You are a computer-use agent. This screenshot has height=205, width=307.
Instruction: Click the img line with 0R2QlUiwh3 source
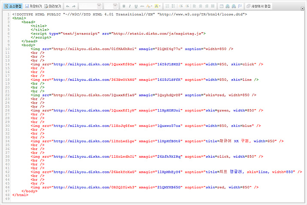click(145, 187)
